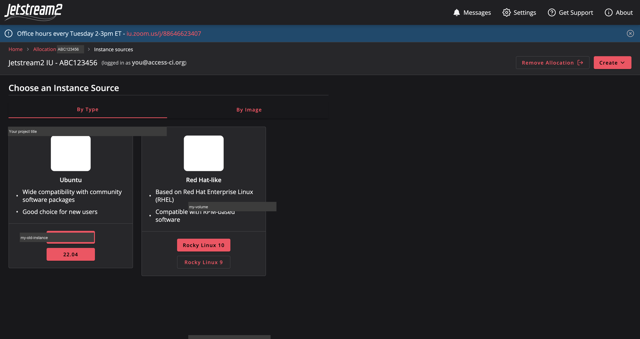Viewport: 640px width, 339px height.
Task: Click Remove Allocation button
Action: (x=552, y=62)
